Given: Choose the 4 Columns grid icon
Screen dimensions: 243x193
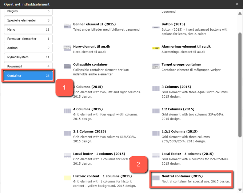Looking at the screenshot, I should click(67, 111).
